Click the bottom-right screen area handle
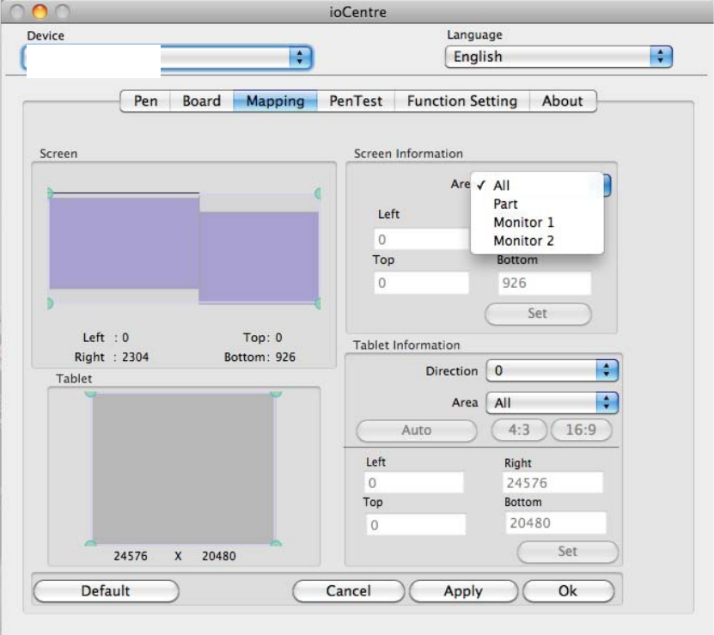Viewport: 714px width, 635px height. [318, 303]
